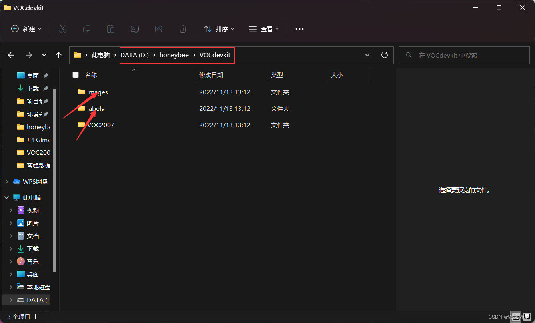Click the '3 个项目' status text
Viewport: 535px width, 323px height.
(19, 317)
